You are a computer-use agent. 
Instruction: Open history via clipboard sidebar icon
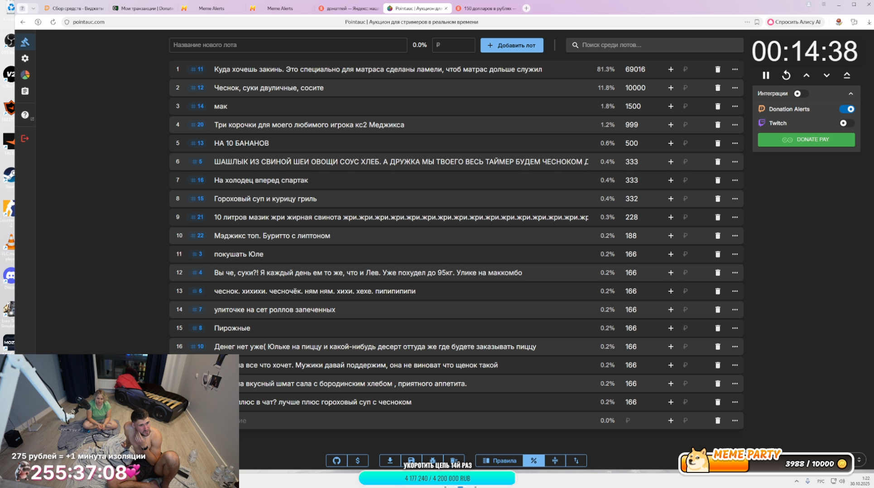(25, 91)
